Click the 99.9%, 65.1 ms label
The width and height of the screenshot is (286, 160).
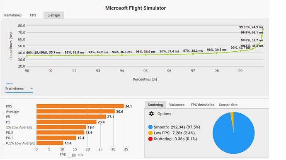[252, 33]
